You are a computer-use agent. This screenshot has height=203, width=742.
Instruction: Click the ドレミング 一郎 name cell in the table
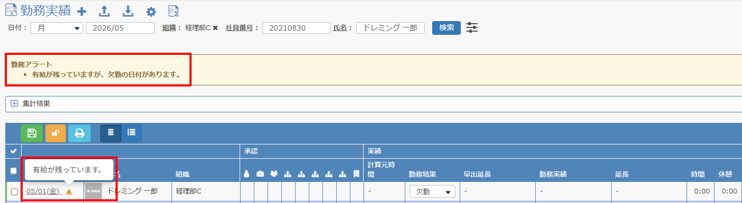pos(132,191)
